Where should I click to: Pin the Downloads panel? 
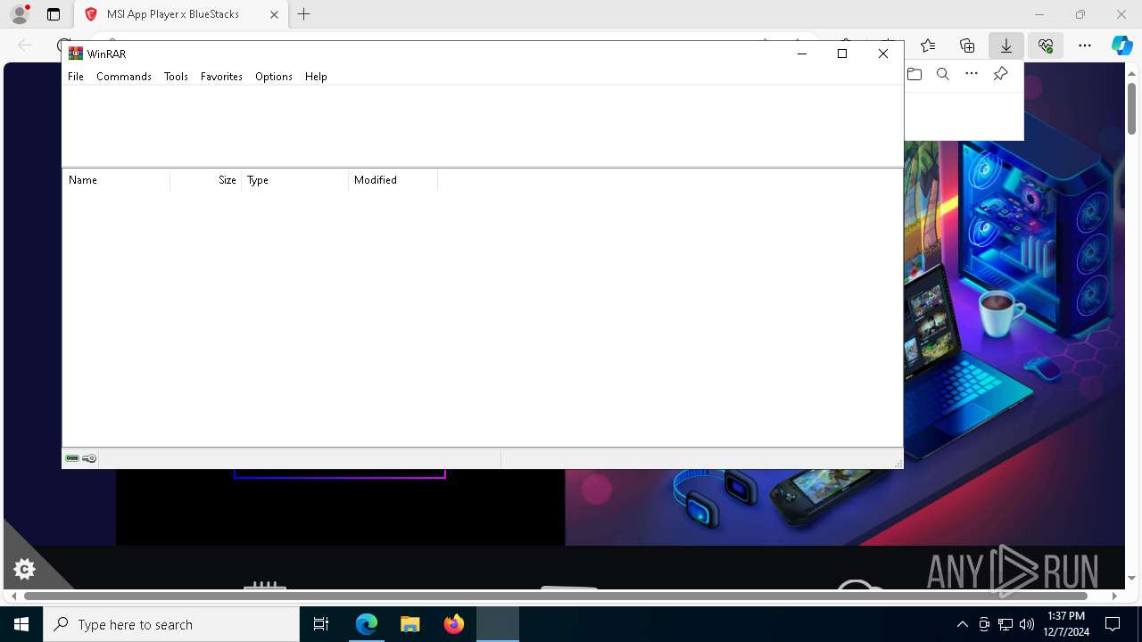tap(1000, 74)
